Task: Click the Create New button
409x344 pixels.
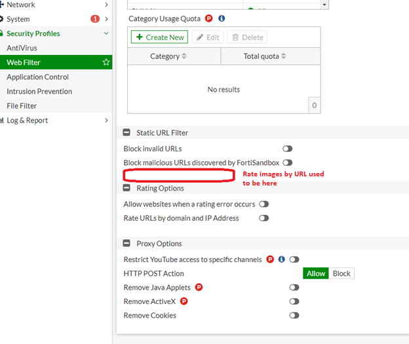Action: (159, 37)
